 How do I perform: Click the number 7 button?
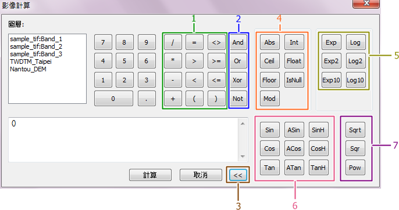coord(103,42)
